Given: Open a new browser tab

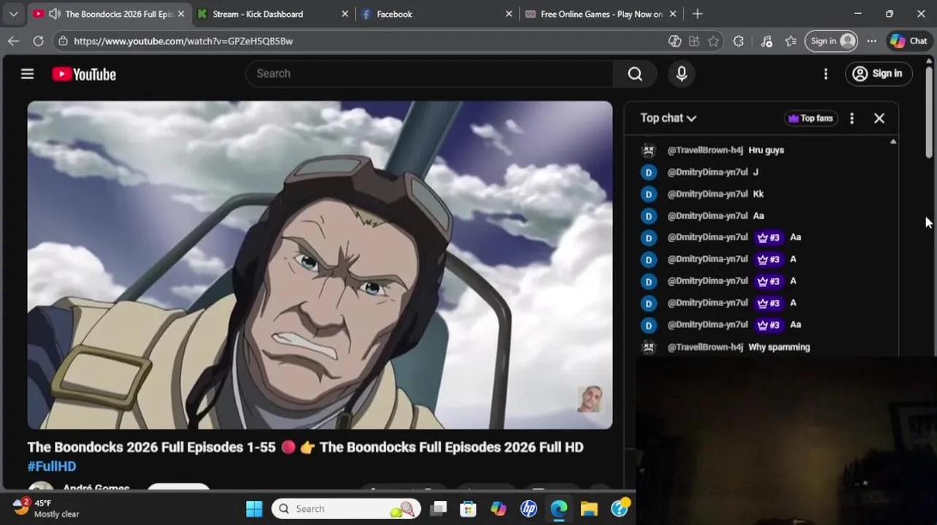Looking at the screenshot, I should click(697, 14).
